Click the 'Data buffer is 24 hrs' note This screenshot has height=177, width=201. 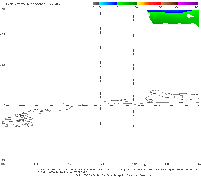point(62,172)
